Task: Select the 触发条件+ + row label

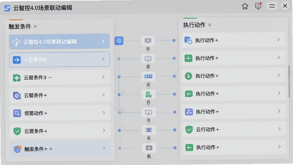Action: click(x=38, y=149)
